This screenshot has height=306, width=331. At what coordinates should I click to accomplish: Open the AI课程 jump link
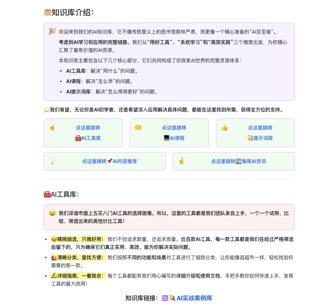click(x=177, y=138)
